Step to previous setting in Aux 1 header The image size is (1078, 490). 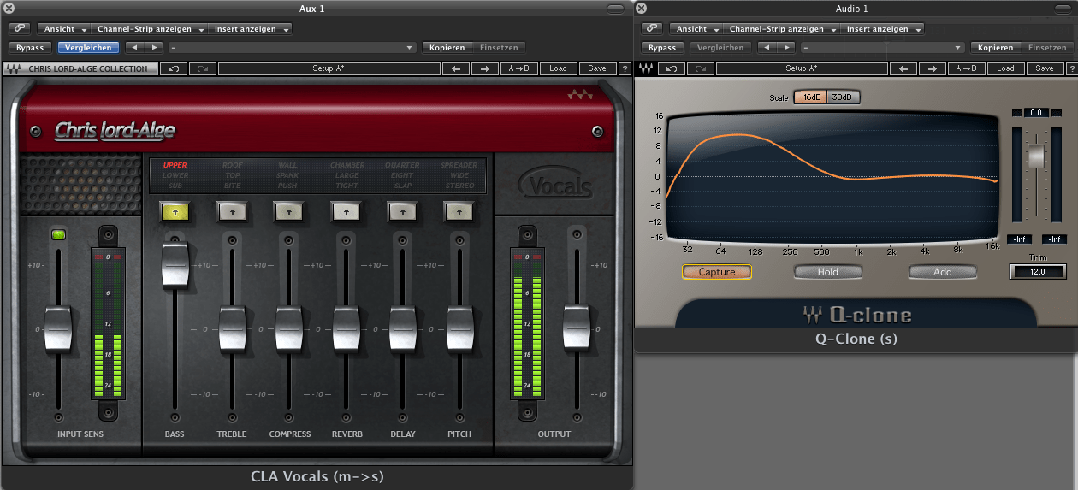pyautogui.click(x=133, y=48)
